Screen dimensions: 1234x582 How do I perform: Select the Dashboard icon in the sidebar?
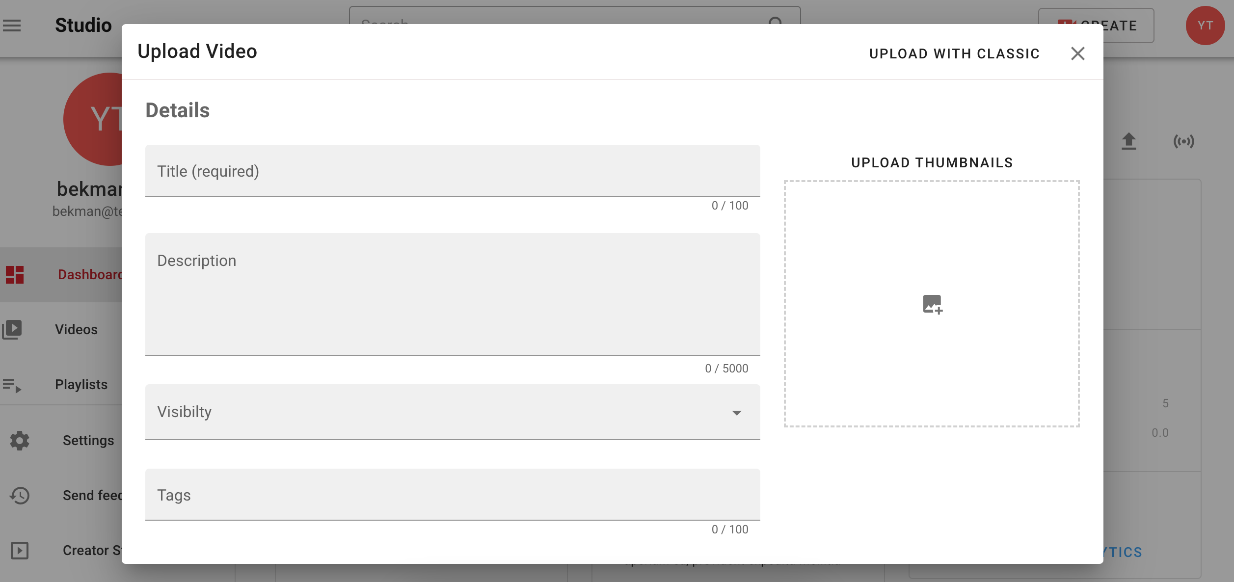click(15, 274)
